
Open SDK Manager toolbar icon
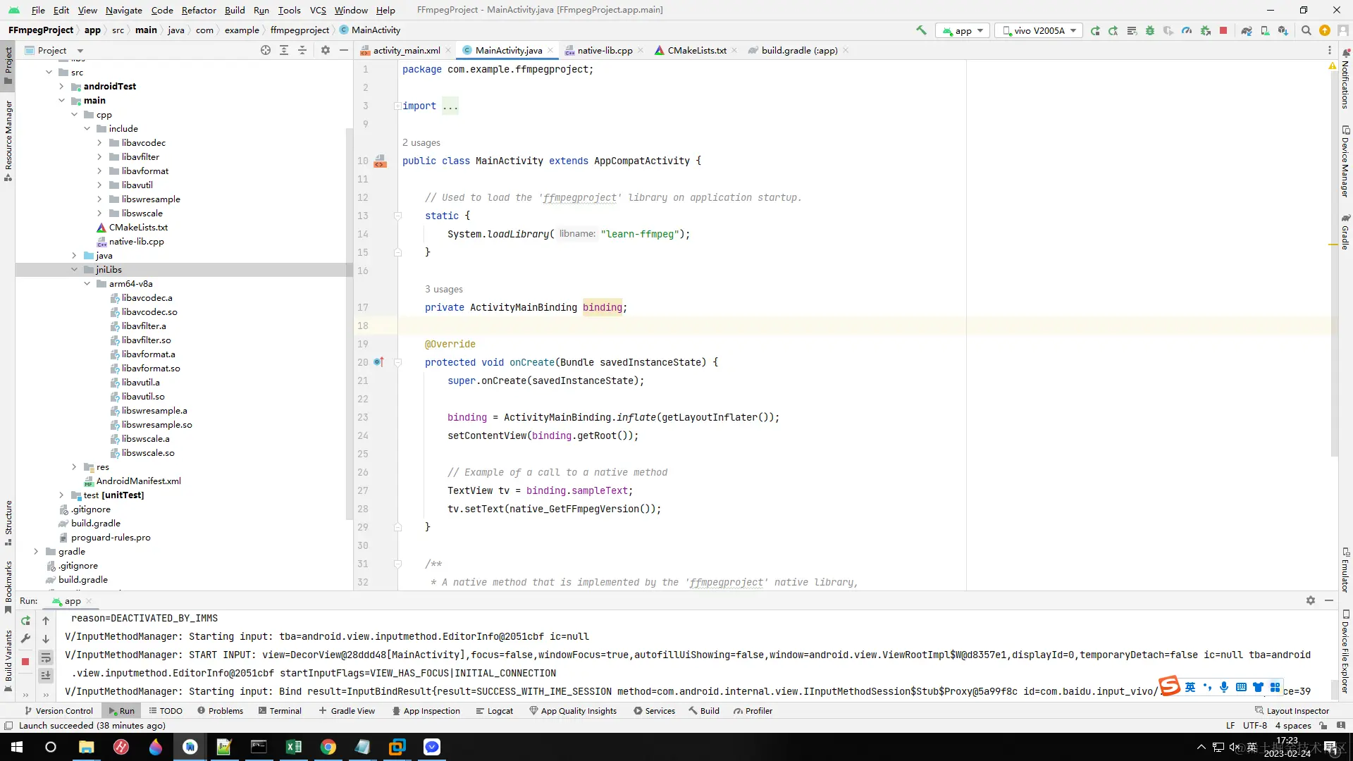click(1283, 30)
